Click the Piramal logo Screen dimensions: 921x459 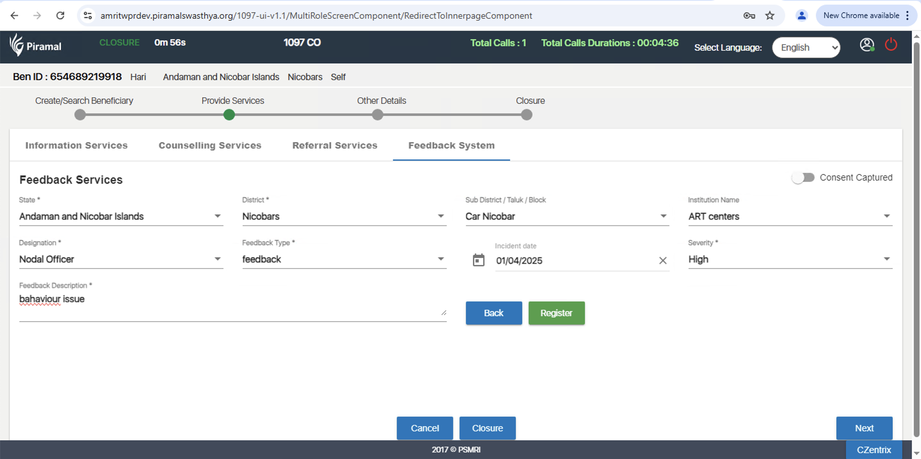pos(36,45)
